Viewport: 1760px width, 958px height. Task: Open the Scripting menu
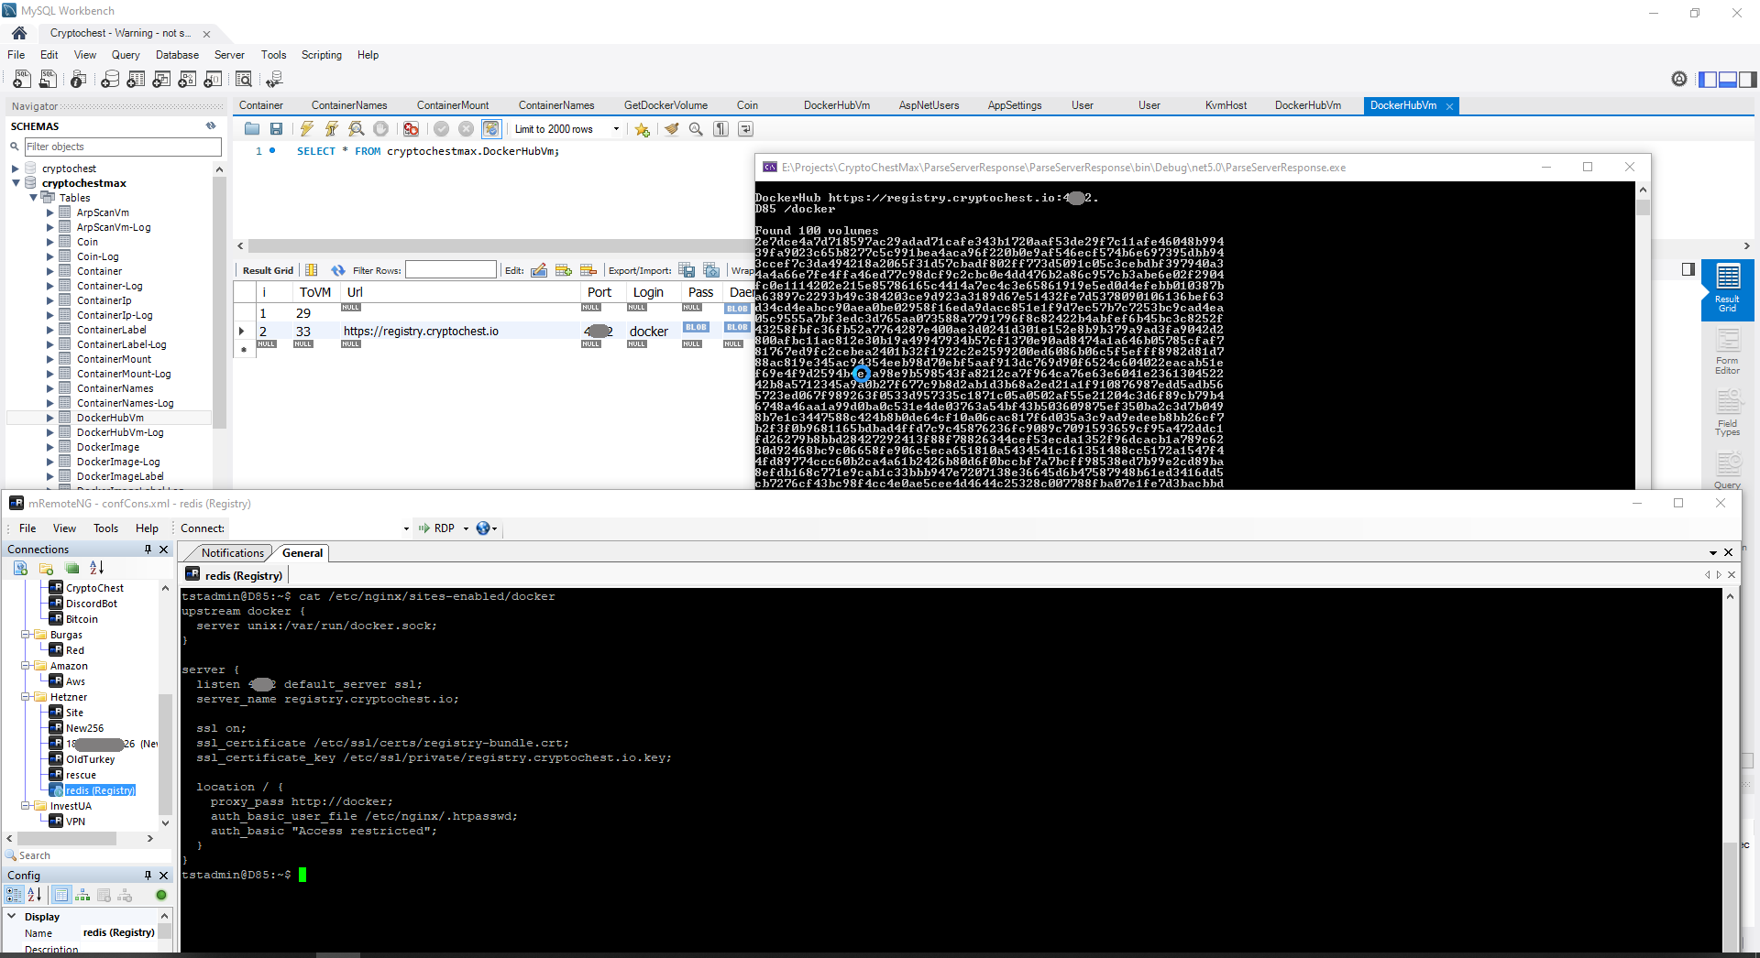pyautogui.click(x=322, y=55)
